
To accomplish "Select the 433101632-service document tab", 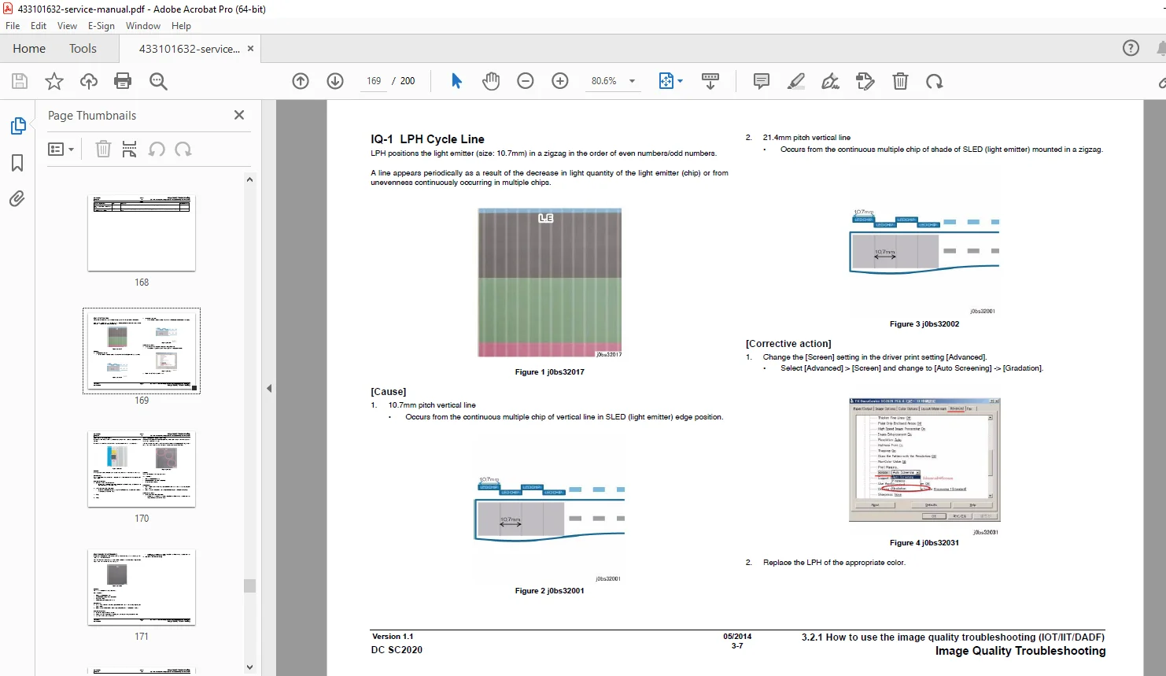I will pos(189,49).
